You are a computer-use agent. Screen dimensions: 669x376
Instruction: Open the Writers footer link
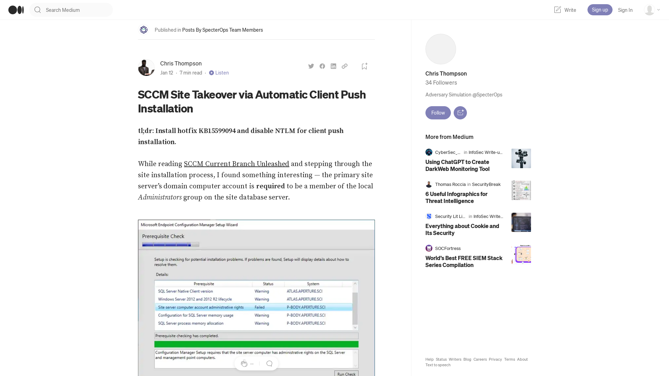(455, 359)
